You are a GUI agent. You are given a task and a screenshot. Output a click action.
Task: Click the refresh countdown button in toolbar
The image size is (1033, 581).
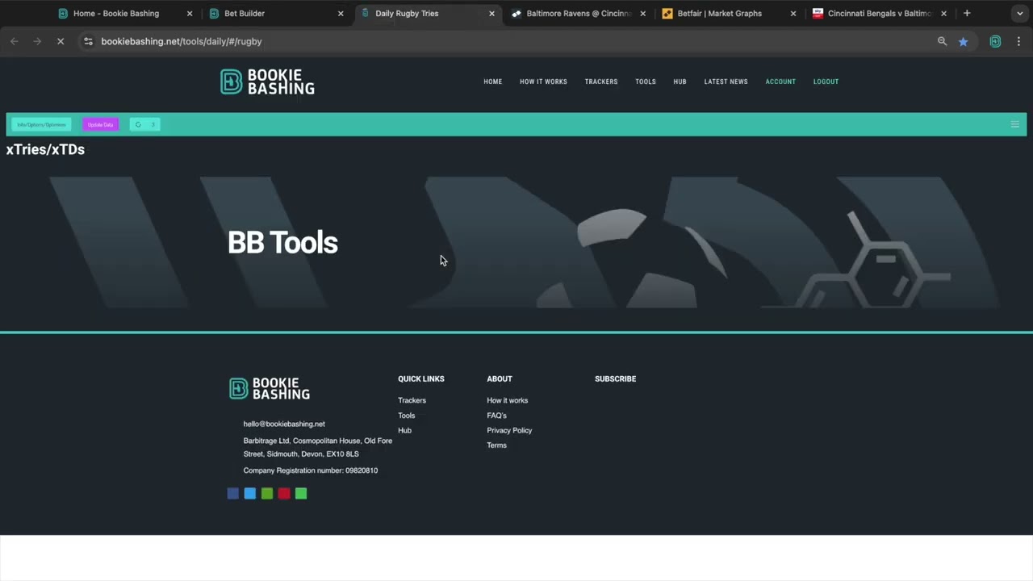[145, 124]
